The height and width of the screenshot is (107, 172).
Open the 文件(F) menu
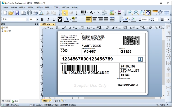coord(5,8)
